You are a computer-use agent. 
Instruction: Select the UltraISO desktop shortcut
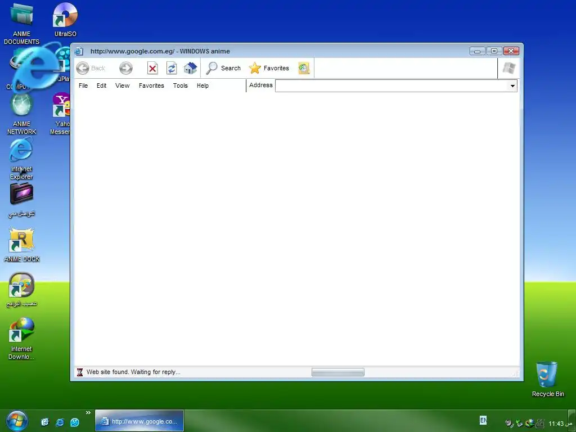[x=65, y=20]
